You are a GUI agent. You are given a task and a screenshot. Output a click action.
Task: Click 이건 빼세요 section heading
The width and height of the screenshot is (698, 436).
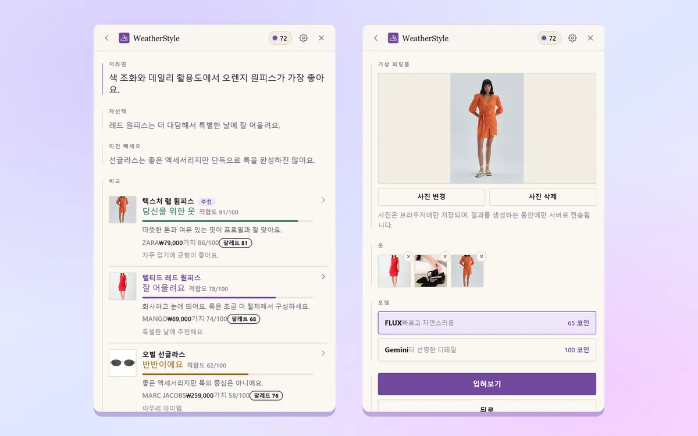pos(124,146)
